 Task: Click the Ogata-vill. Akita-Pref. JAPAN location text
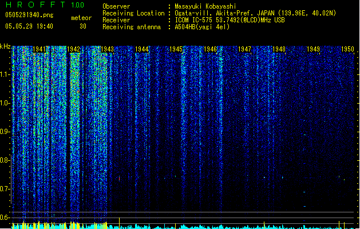coord(255,13)
